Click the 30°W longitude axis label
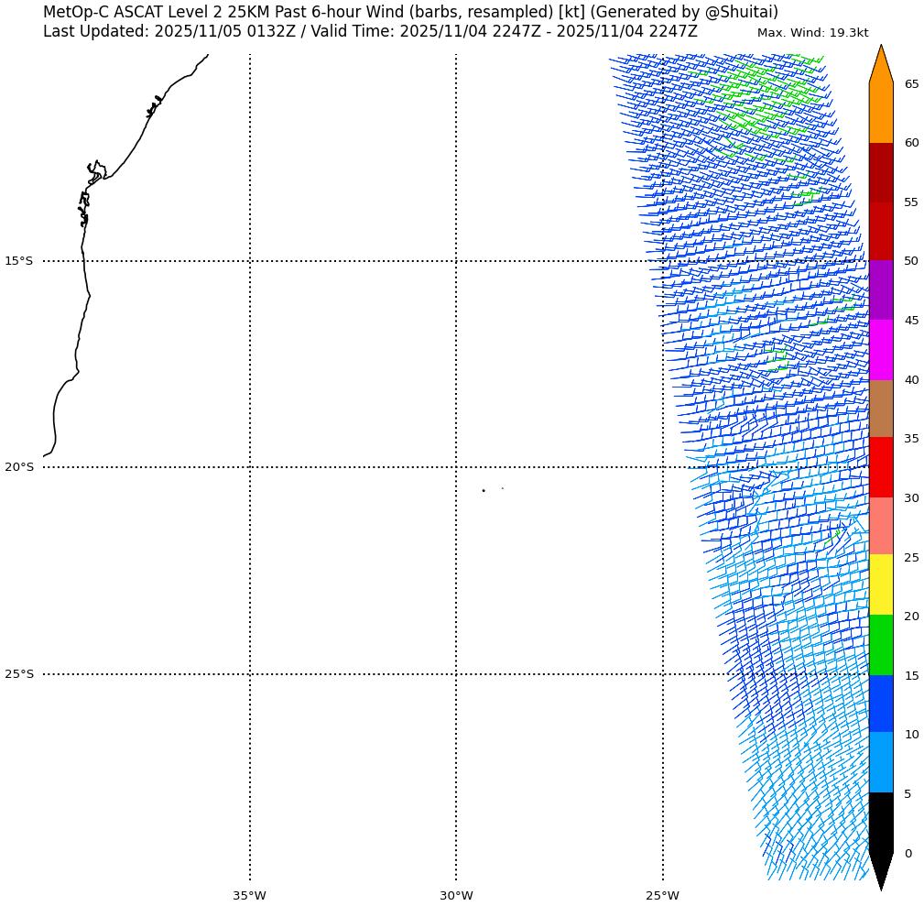The height and width of the screenshot is (906, 924). pyautogui.click(x=456, y=895)
